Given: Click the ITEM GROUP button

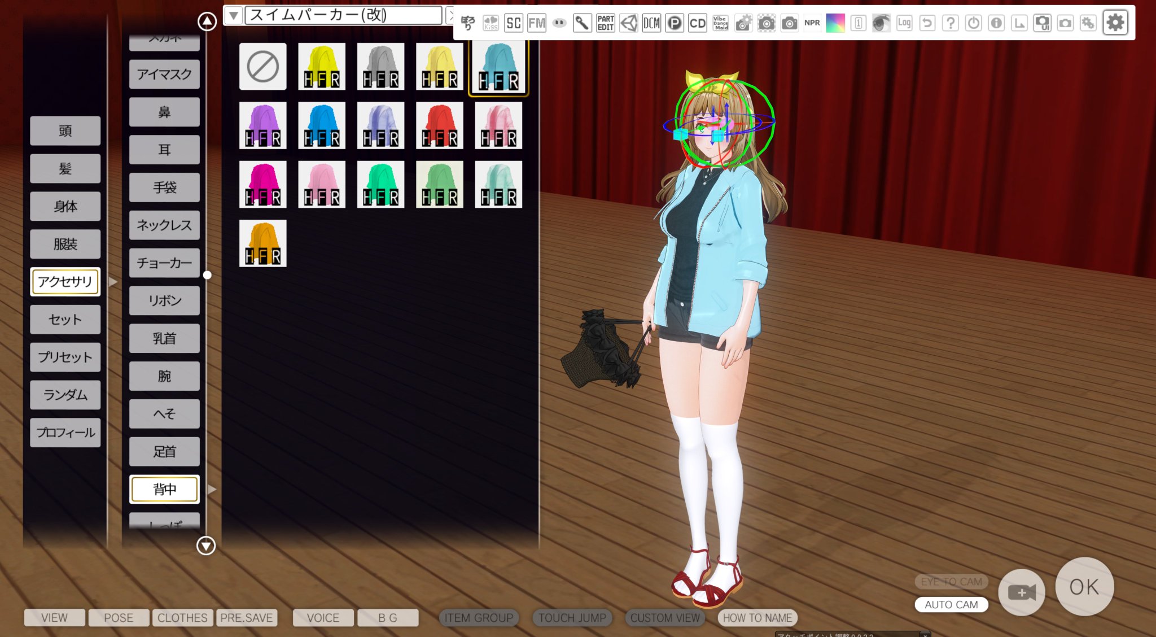Looking at the screenshot, I should [479, 617].
